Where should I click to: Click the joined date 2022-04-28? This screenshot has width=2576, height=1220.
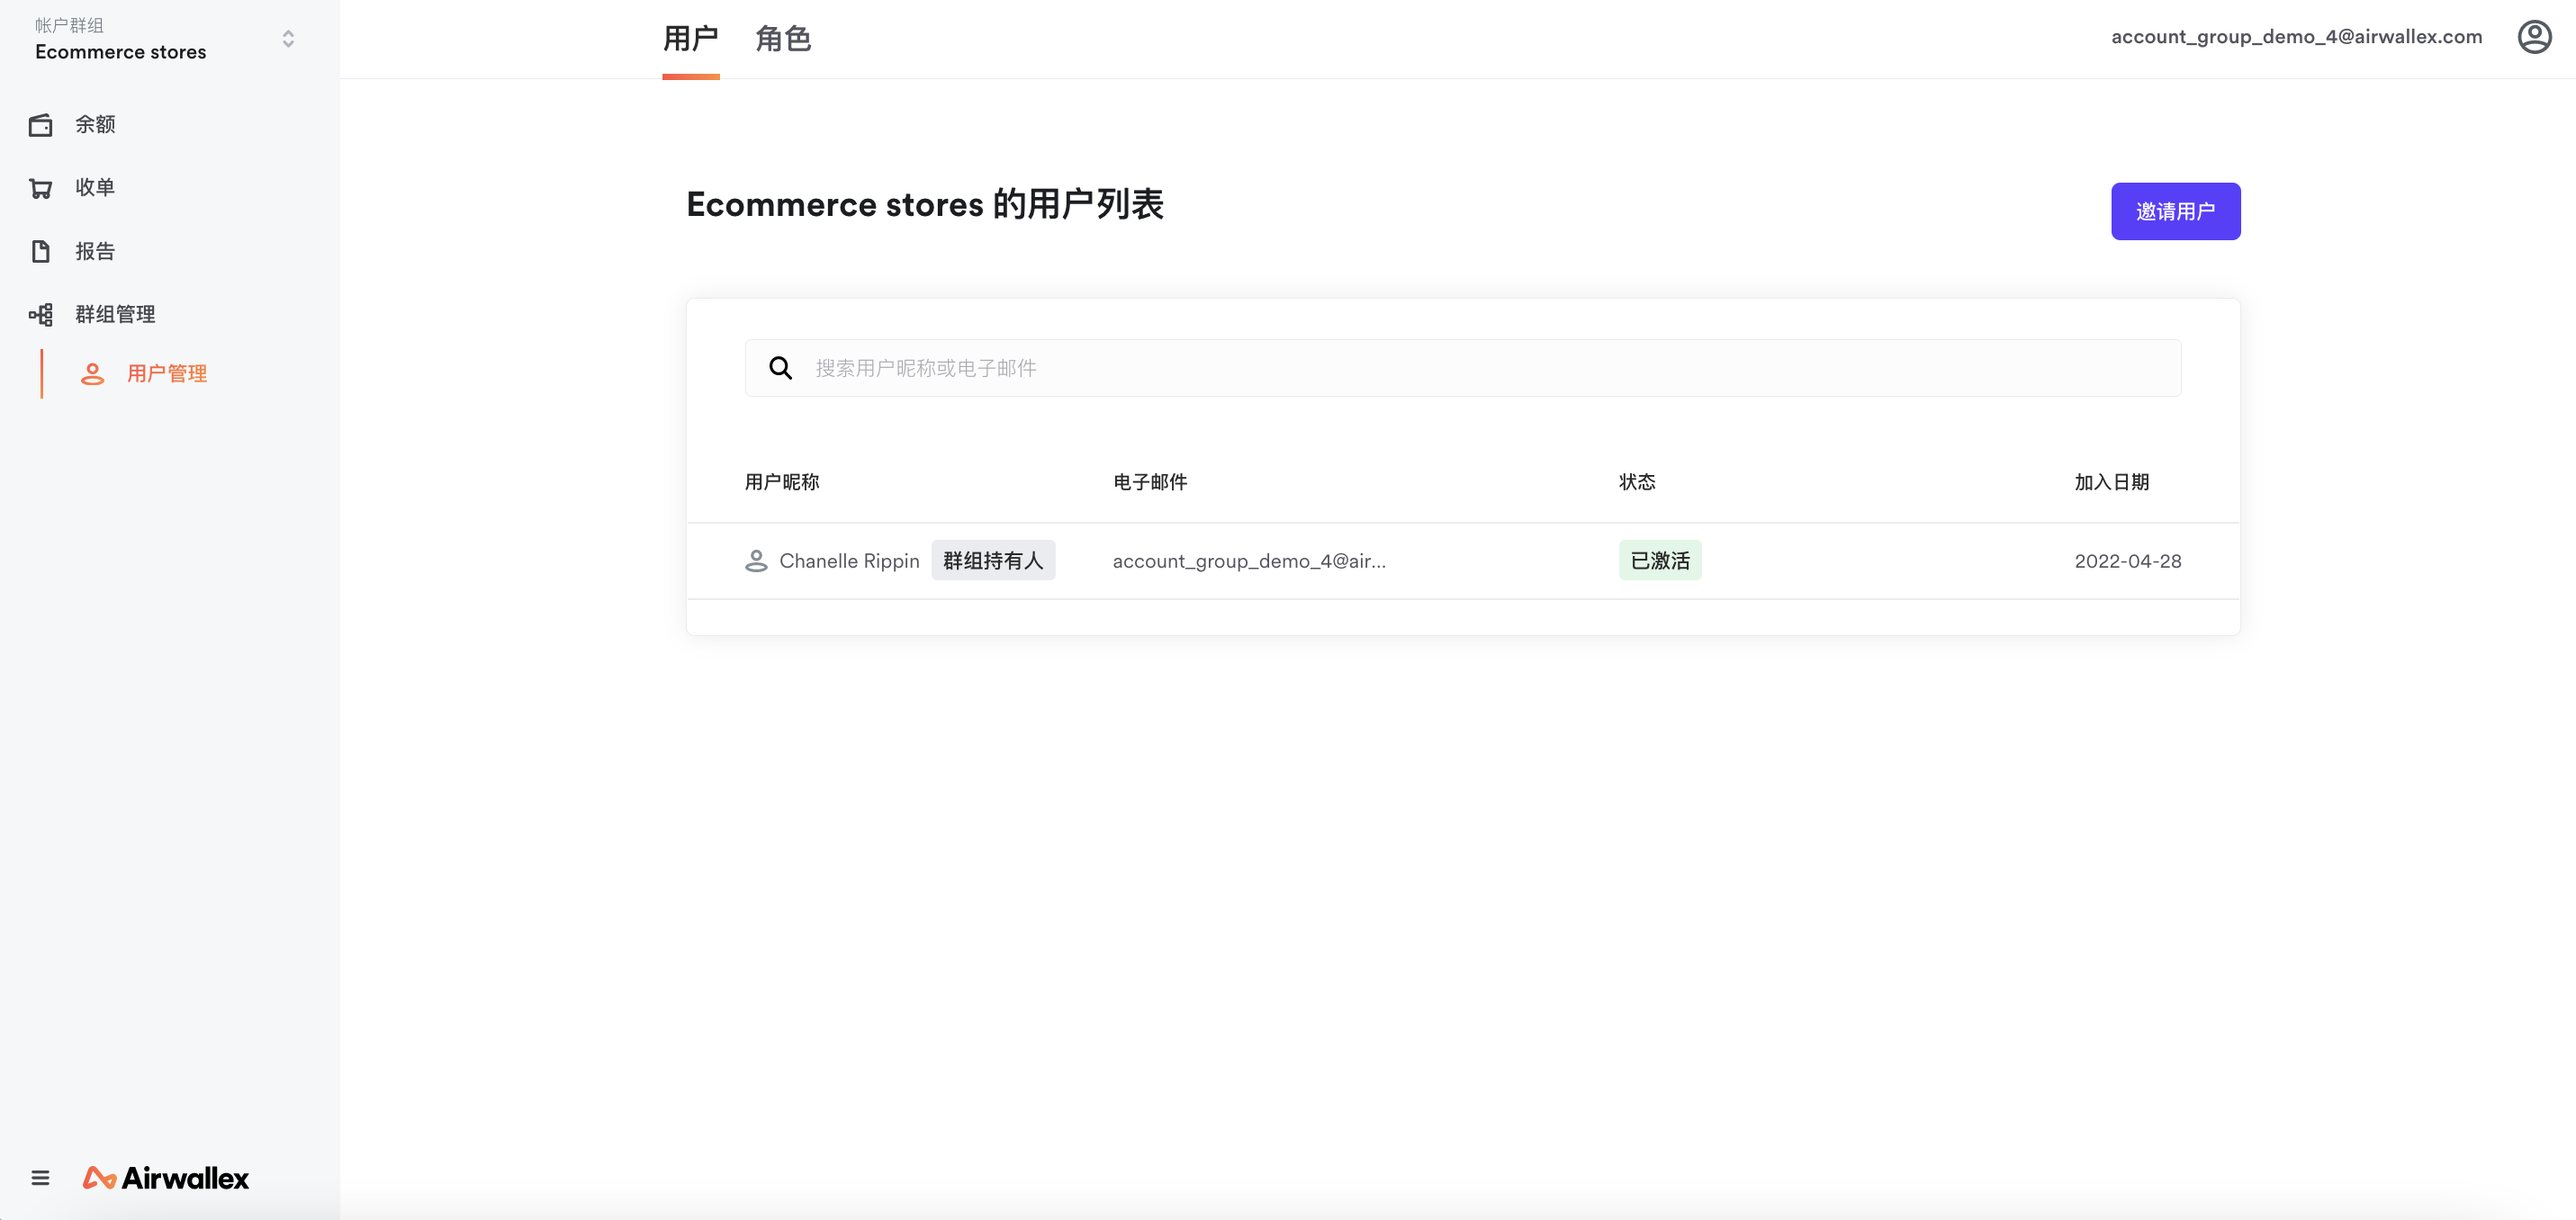click(2128, 561)
